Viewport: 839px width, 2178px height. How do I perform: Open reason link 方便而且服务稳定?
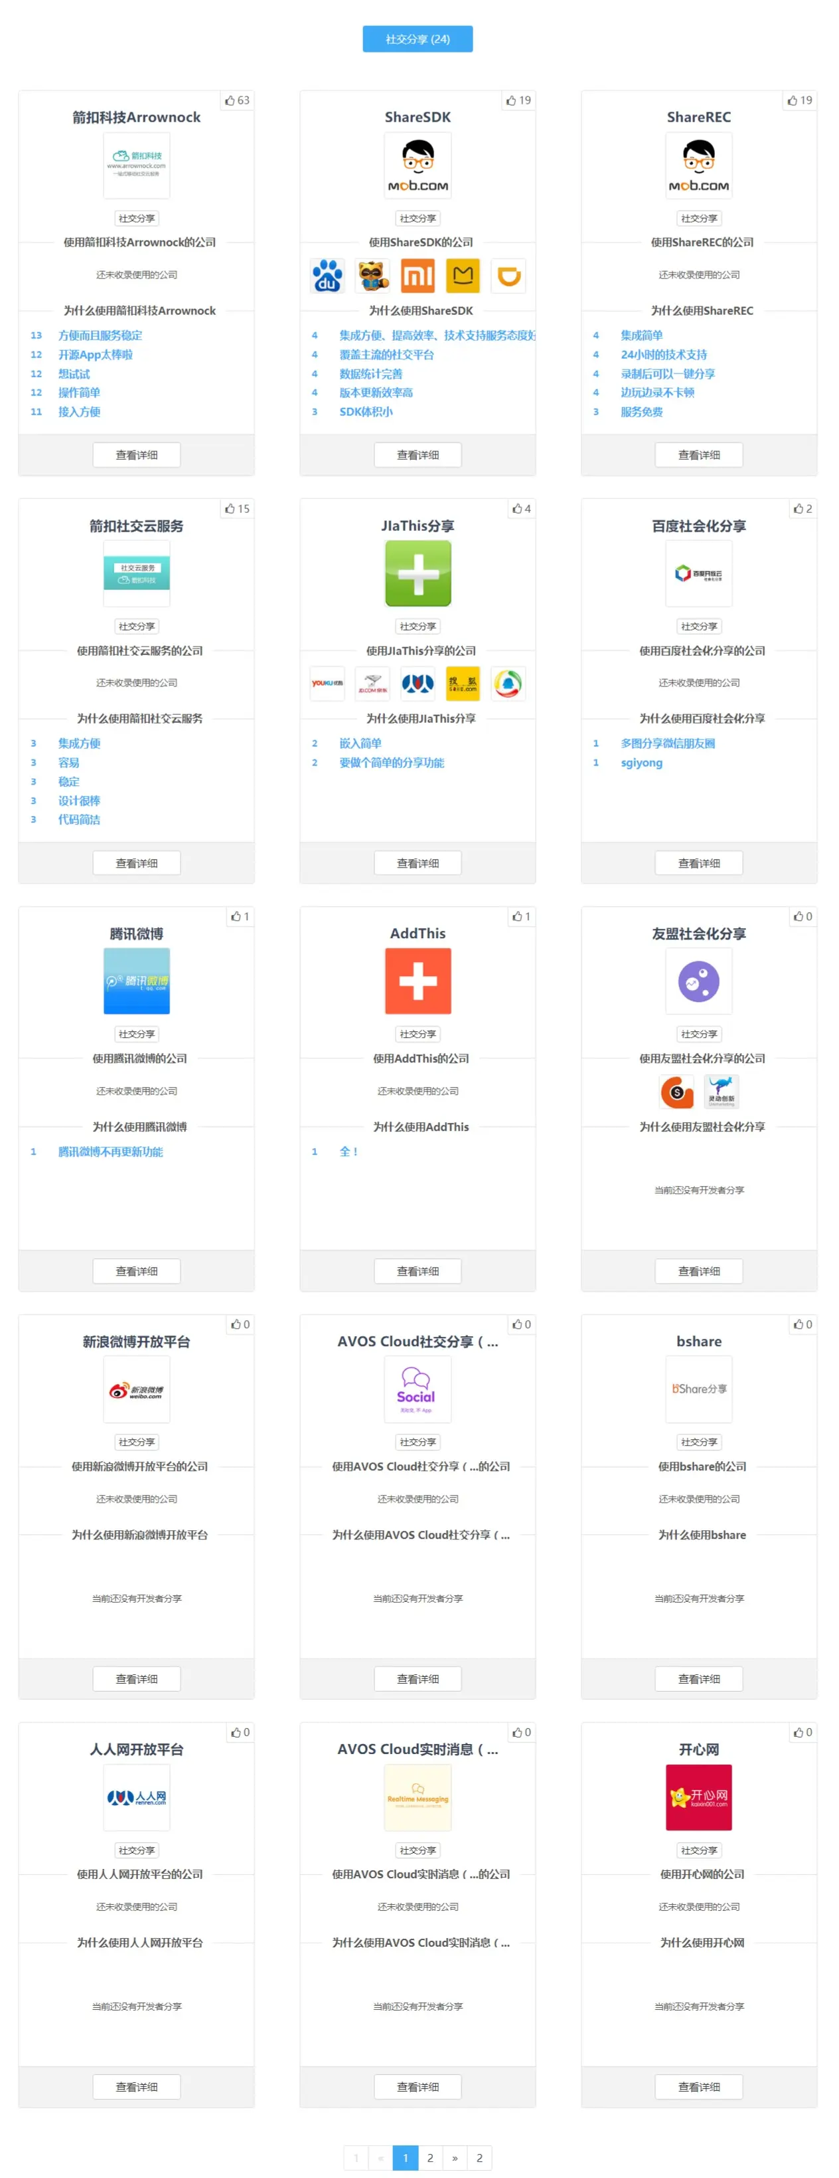100,336
